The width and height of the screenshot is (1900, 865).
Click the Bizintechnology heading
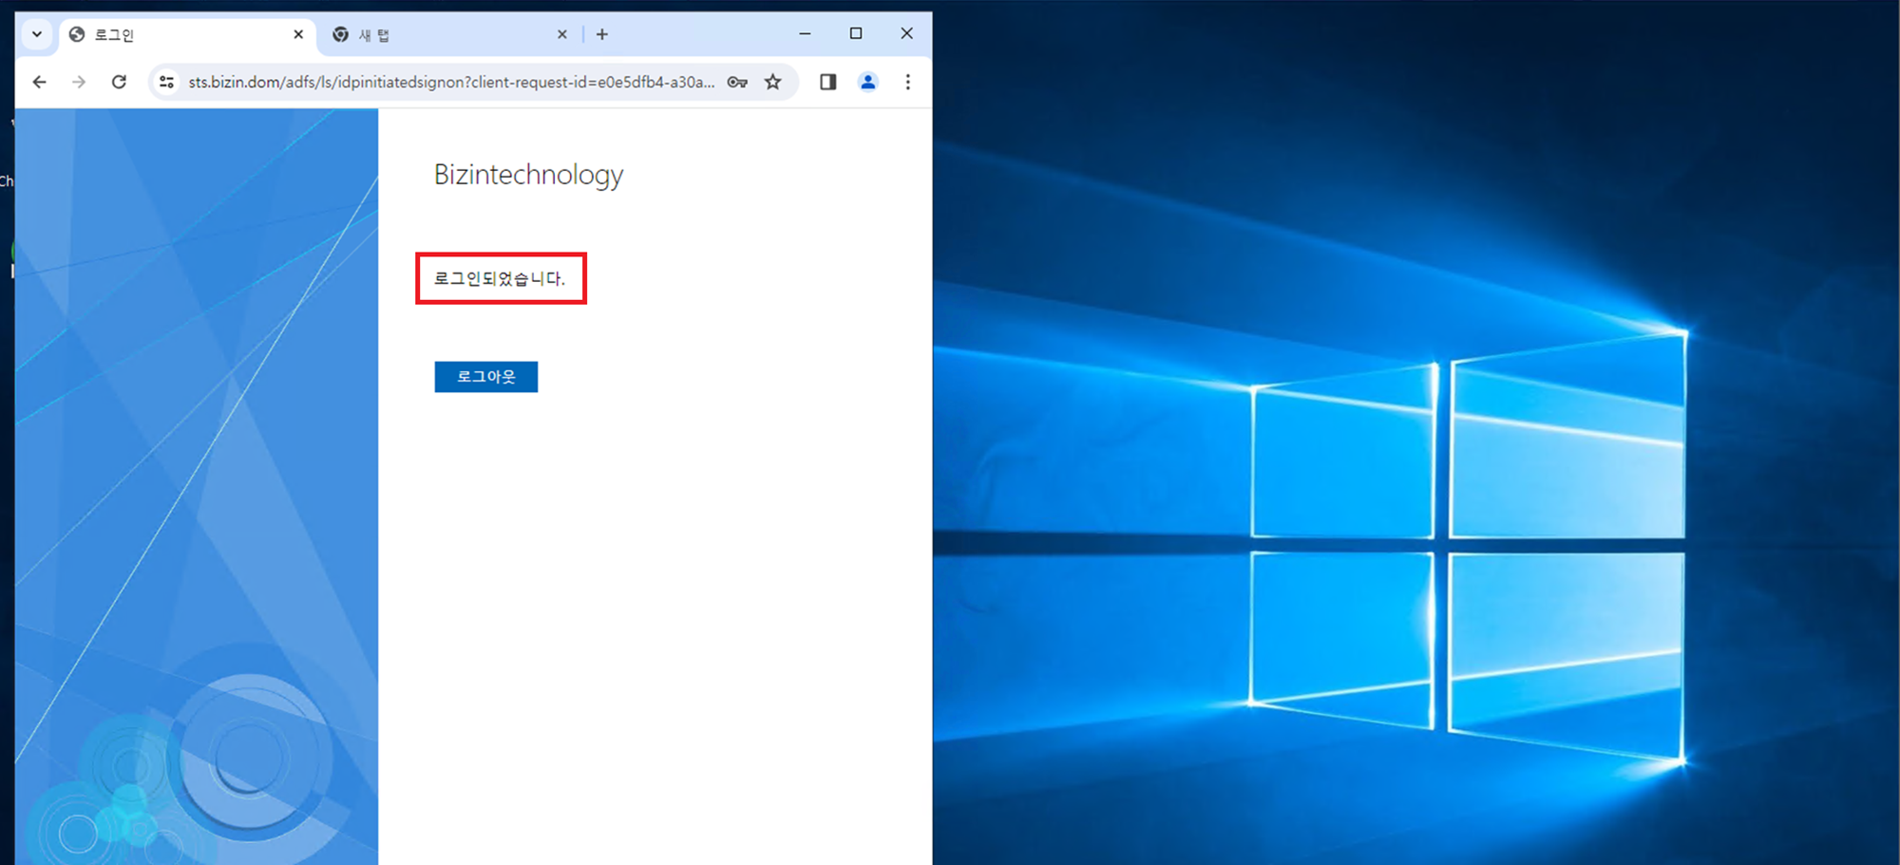tap(528, 175)
